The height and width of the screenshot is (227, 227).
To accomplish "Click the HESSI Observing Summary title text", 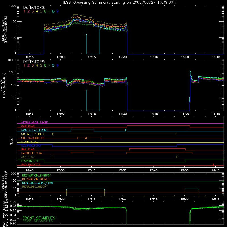I will click(x=120, y=3).
